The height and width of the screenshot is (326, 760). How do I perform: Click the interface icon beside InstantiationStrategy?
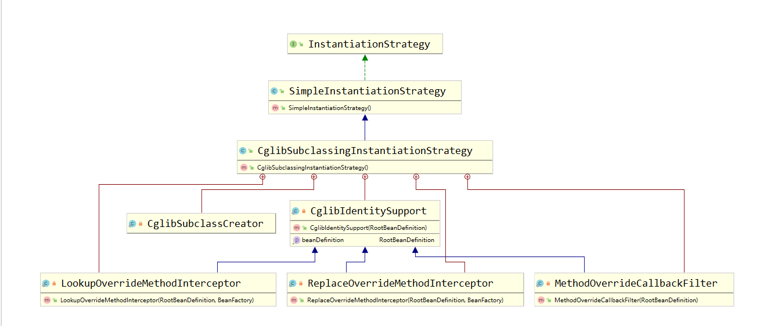click(x=293, y=44)
